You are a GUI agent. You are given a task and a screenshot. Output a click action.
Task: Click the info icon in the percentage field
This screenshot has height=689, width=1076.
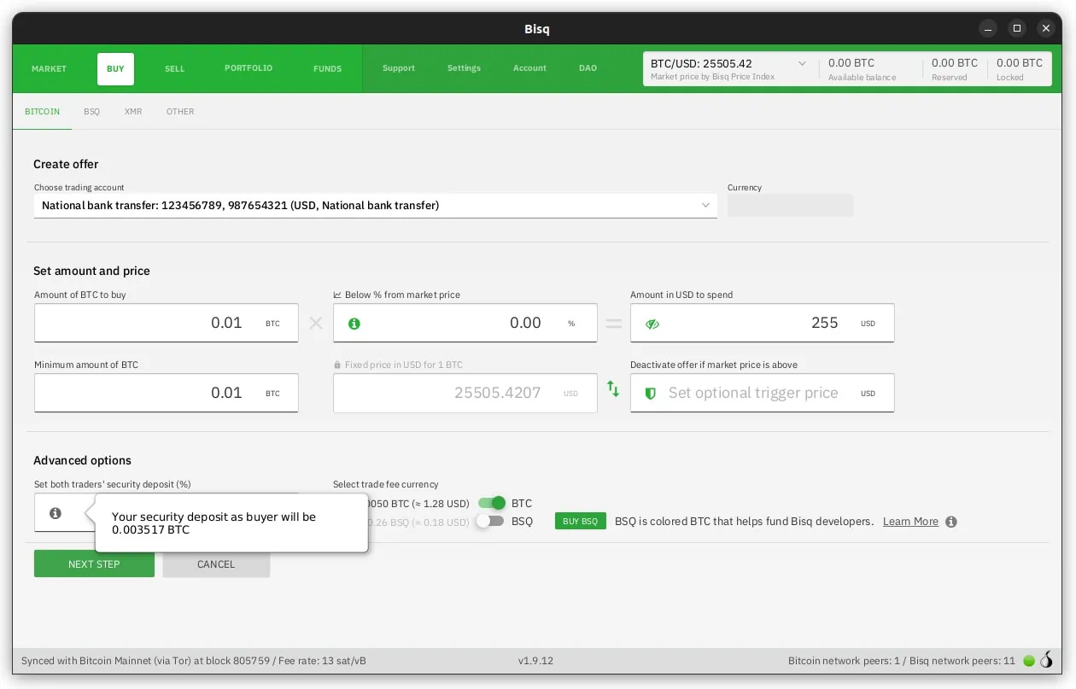pos(354,324)
